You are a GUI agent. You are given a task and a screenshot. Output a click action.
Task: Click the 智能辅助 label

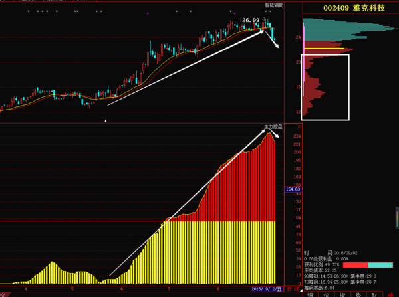coord(274,5)
